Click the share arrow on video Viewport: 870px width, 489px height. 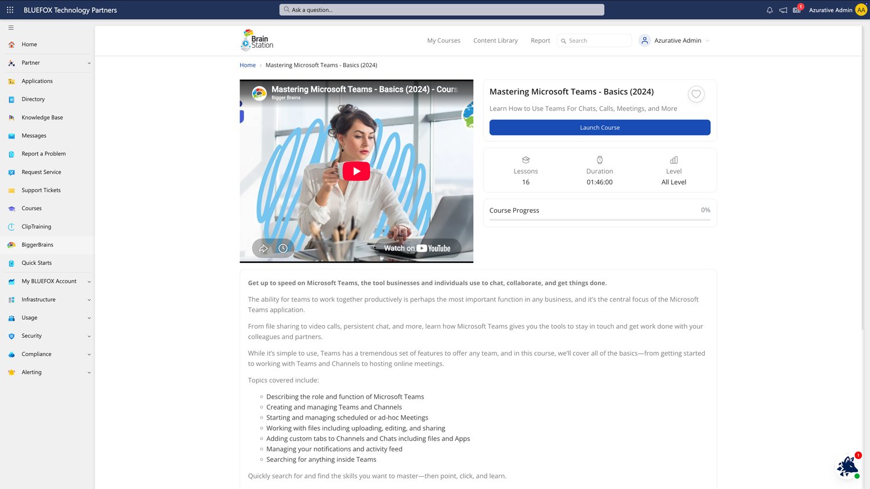point(263,249)
